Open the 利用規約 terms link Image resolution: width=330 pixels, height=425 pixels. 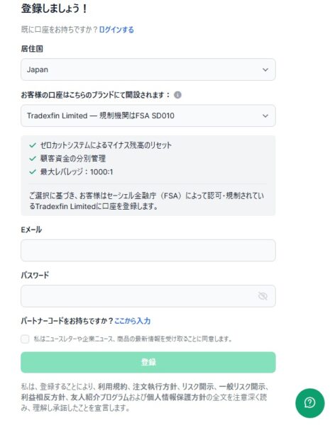tap(112, 387)
